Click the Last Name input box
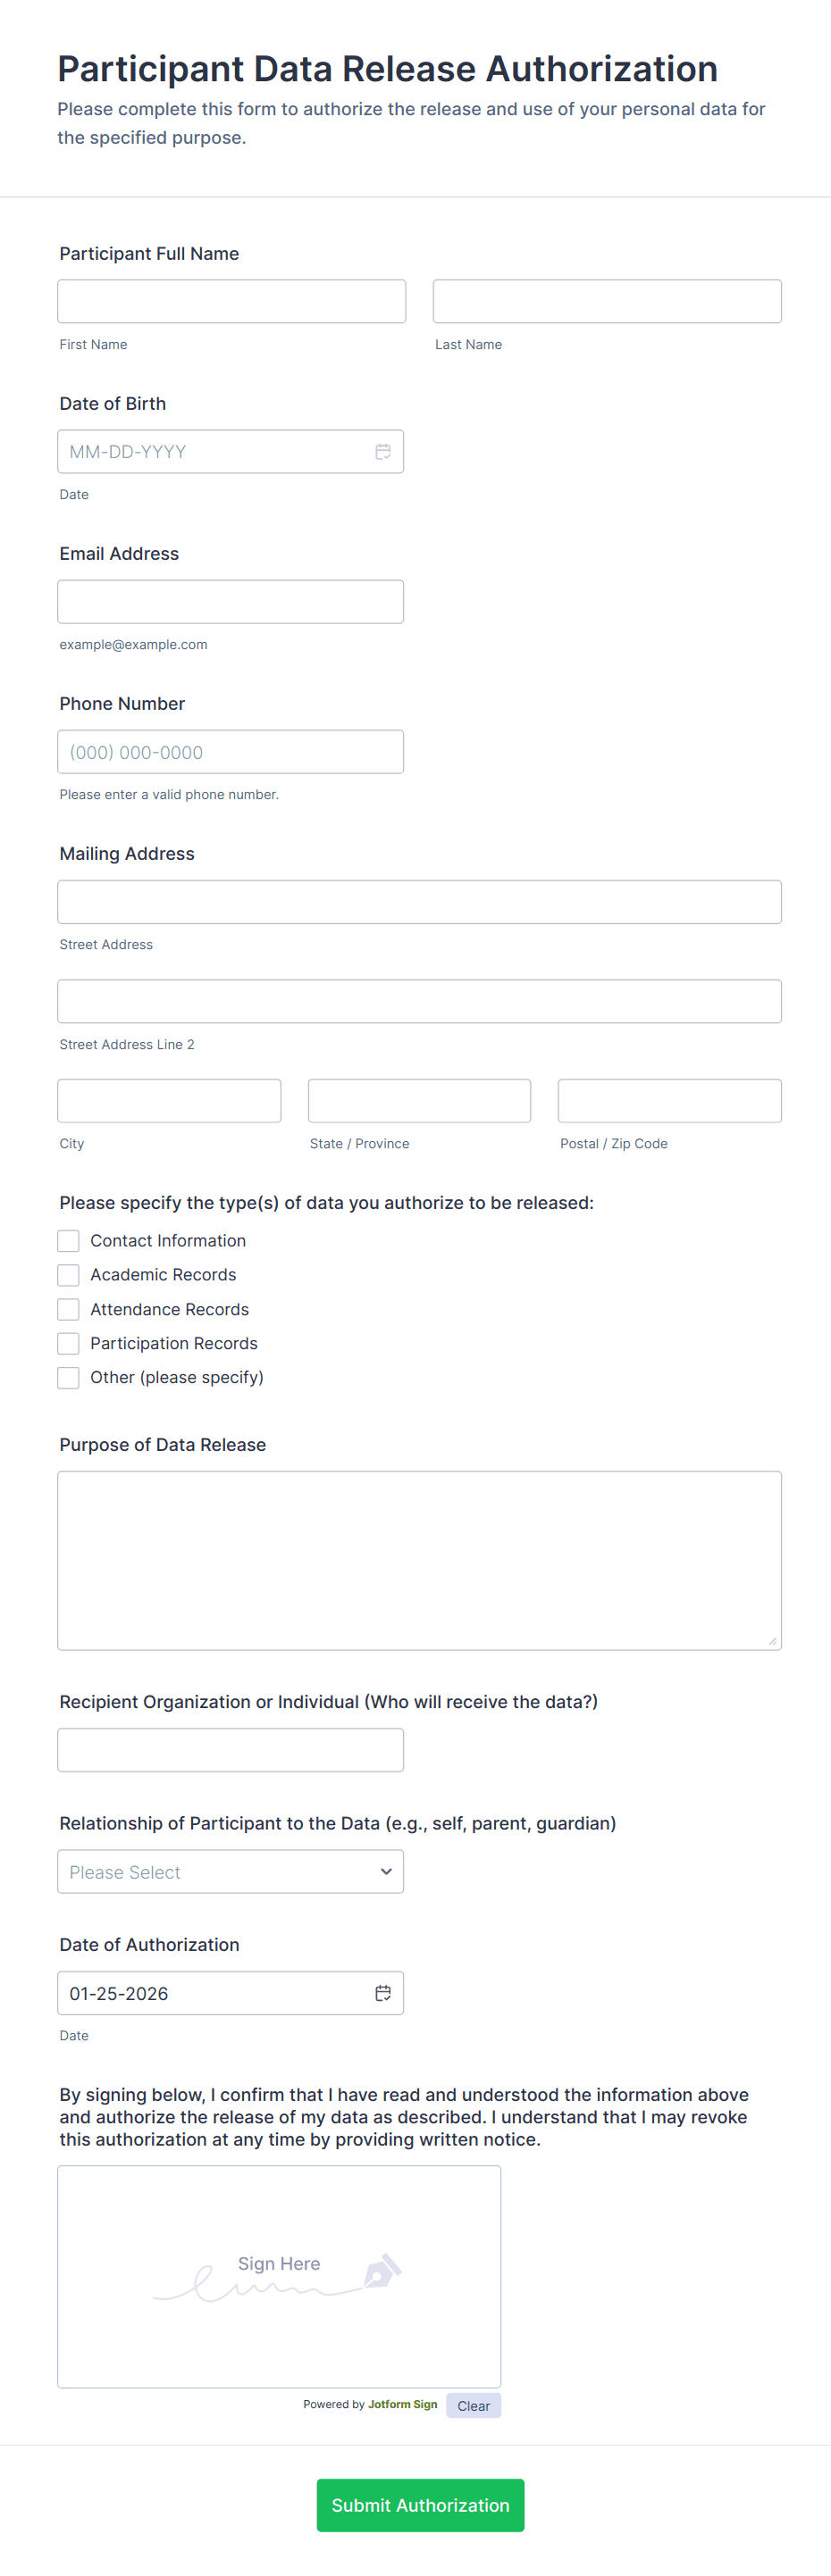Screen dimensions: 831x2576 pyautogui.click(x=607, y=300)
